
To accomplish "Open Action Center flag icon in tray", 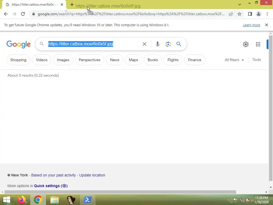I will (235, 200).
